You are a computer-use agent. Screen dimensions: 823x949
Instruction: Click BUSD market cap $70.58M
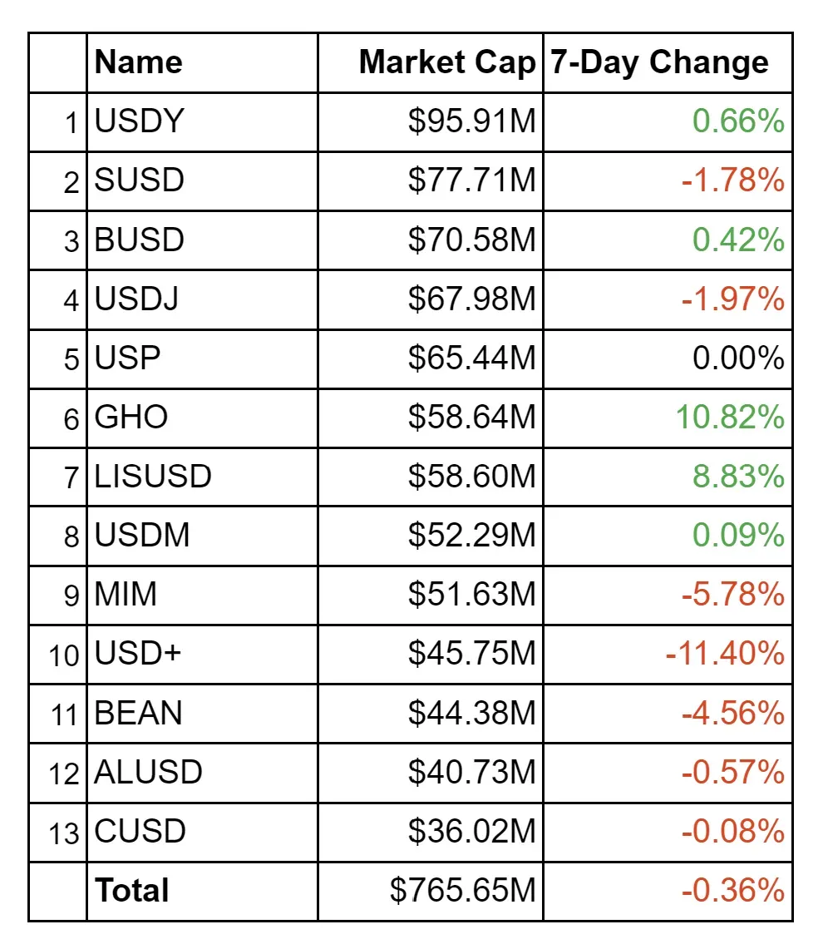471,240
